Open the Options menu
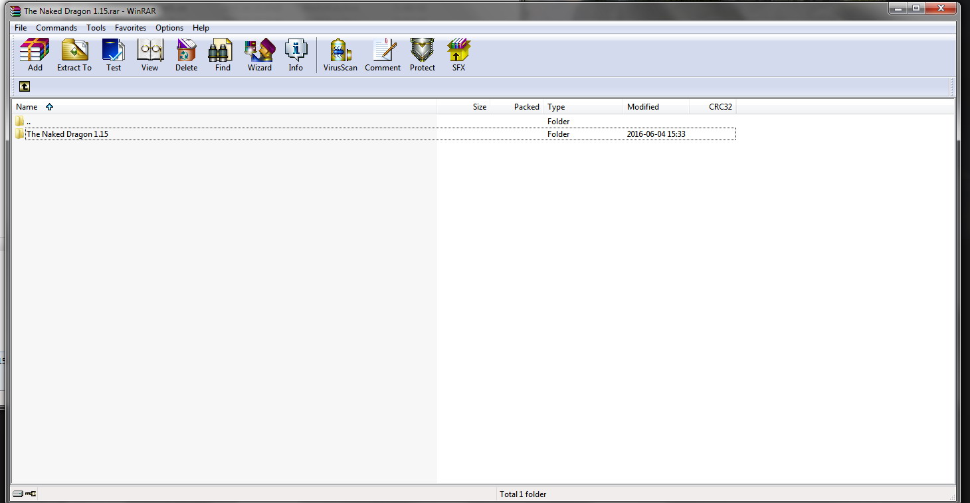 point(169,28)
